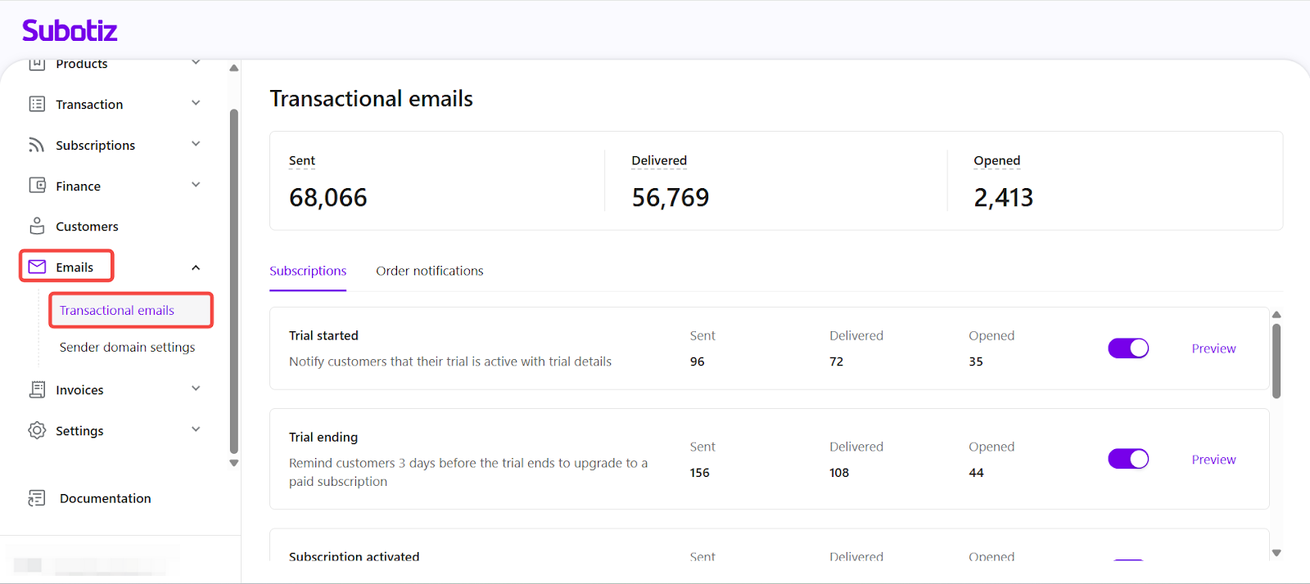The height and width of the screenshot is (584, 1310).
Task: Open Sender domain settings
Action: [127, 347]
